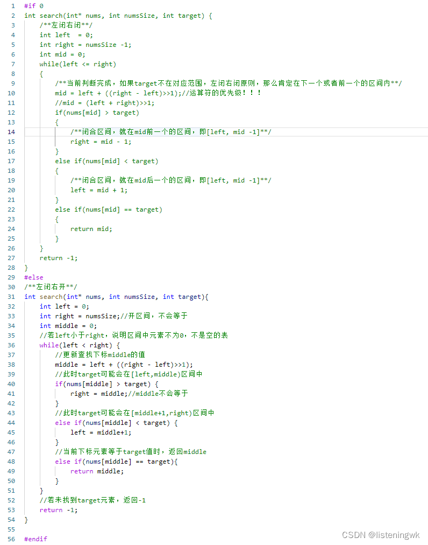This screenshot has width=428, height=545.
Task: Click line number 2 in the gutter
Action: 13,16
